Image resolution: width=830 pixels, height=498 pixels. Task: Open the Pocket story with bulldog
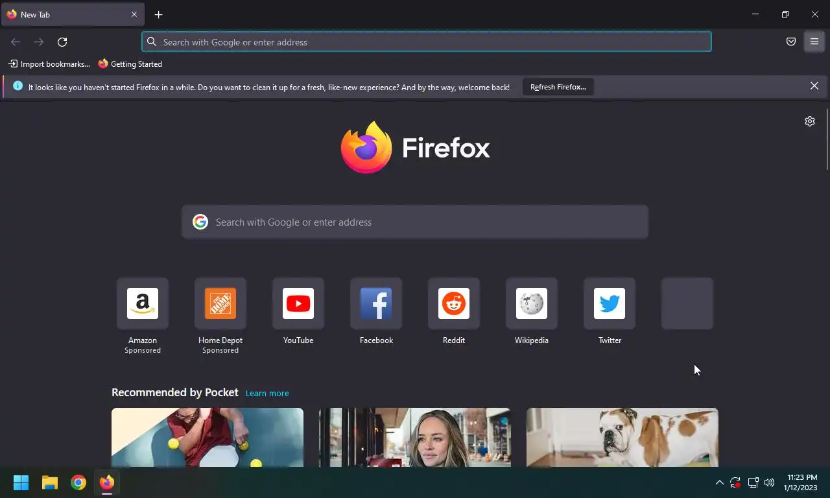click(x=622, y=437)
